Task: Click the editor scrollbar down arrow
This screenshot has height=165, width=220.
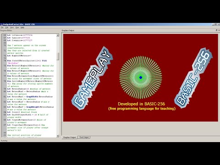Action: click(58, 136)
